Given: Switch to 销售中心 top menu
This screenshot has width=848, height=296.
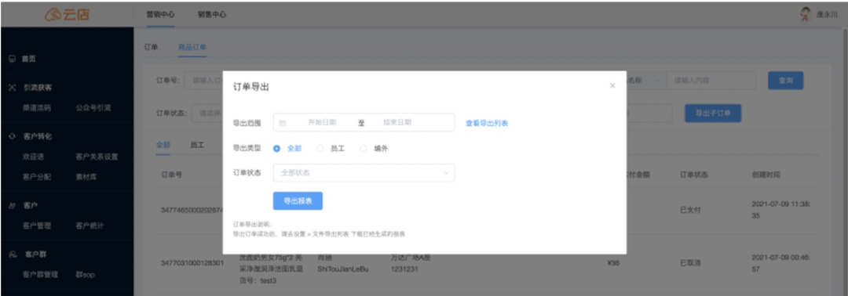Looking at the screenshot, I should pyautogui.click(x=212, y=15).
